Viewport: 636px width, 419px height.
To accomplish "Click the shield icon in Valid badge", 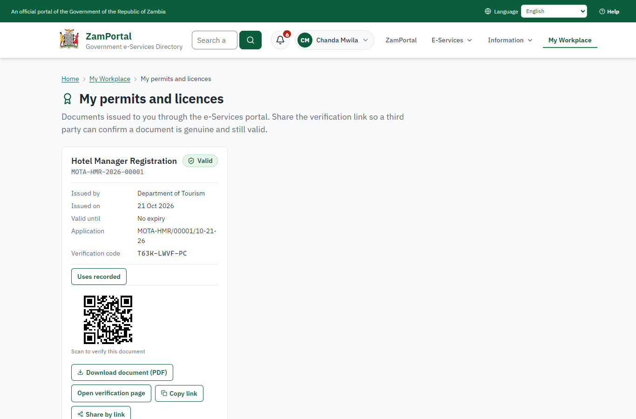I will coord(191,161).
